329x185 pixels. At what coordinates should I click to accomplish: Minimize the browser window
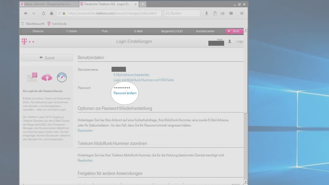[x=235, y=4]
